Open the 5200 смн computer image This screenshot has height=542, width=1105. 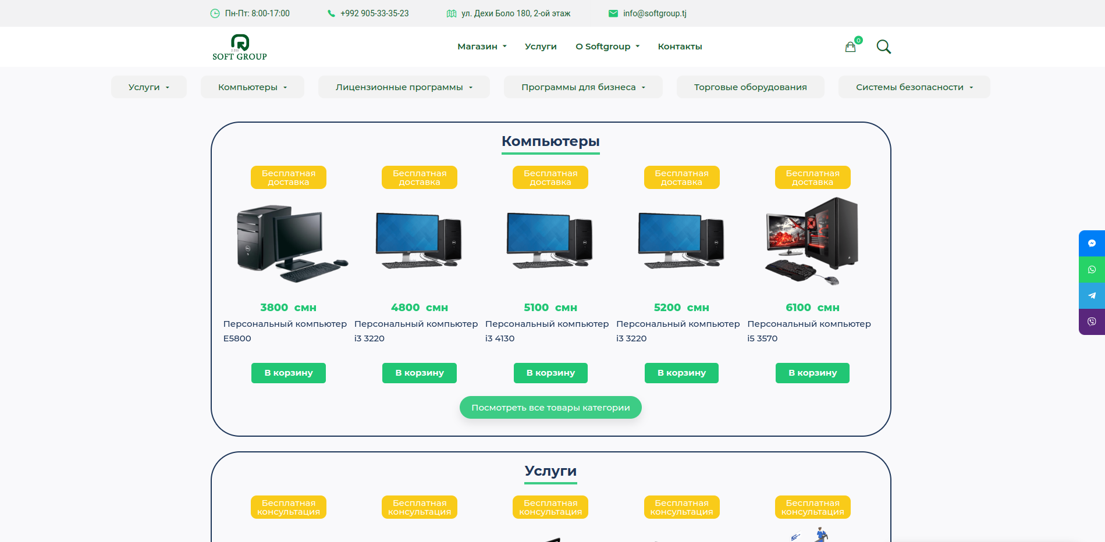pyautogui.click(x=681, y=240)
